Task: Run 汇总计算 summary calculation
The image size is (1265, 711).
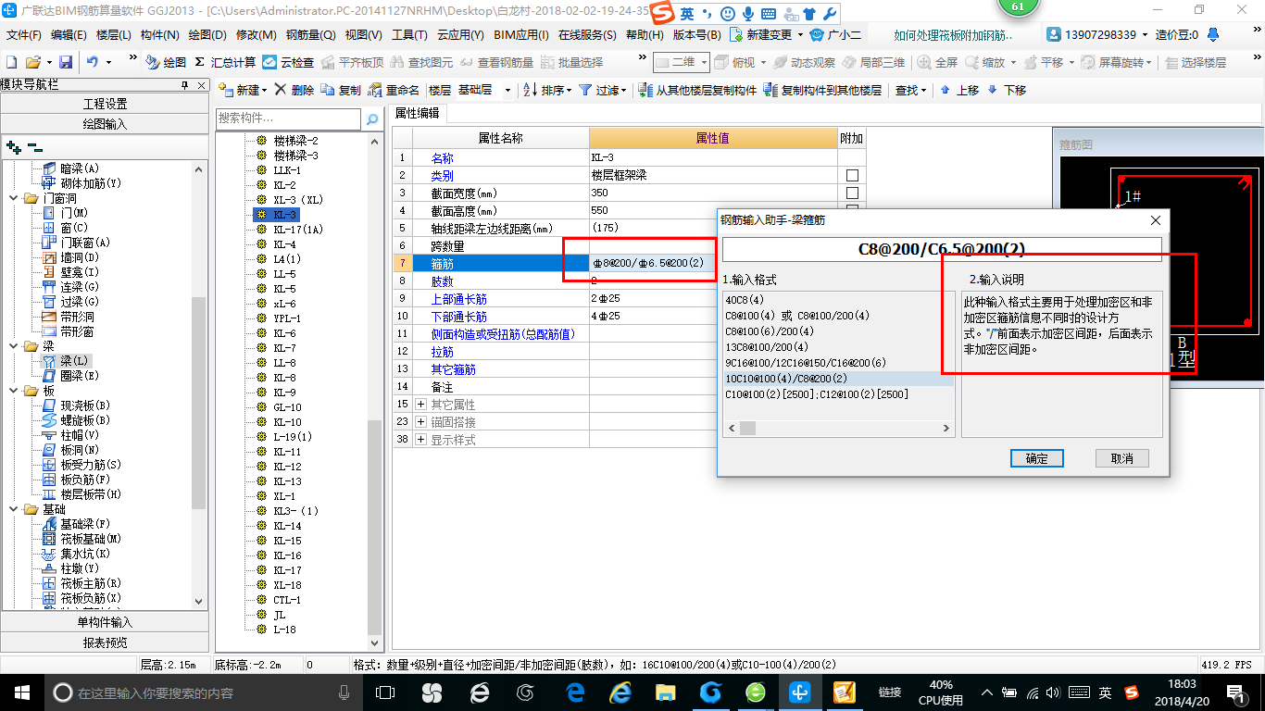Action: click(225, 62)
